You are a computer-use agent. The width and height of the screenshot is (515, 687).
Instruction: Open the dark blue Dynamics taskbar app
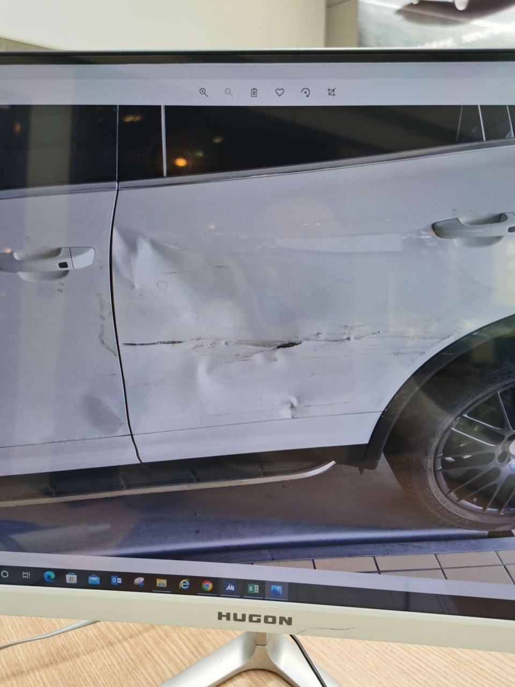coord(230,587)
